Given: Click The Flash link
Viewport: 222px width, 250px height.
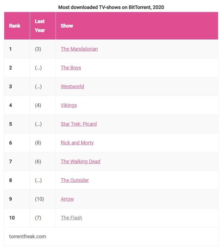Looking at the screenshot, I should pos(71,218).
